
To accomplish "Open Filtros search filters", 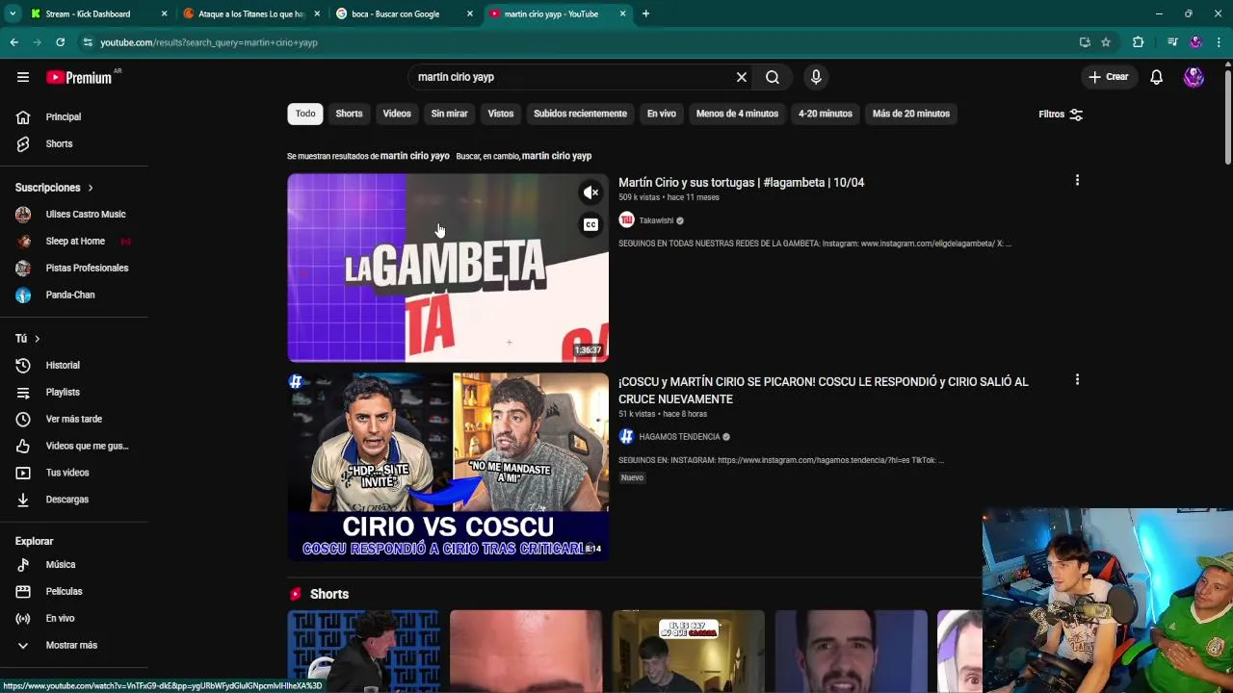I will [x=1061, y=114].
